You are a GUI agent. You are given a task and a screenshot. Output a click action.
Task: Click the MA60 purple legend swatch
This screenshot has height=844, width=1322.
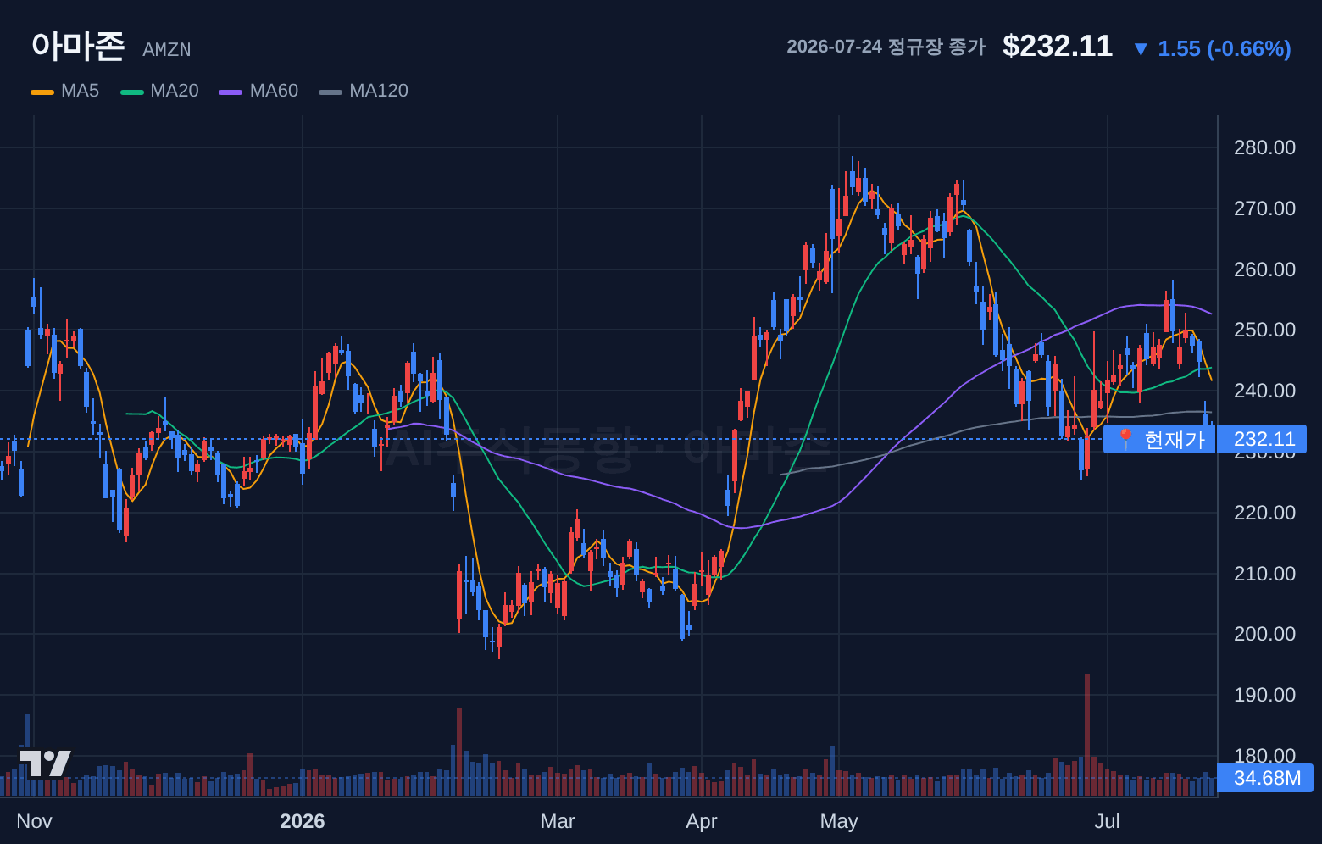[231, 92]
